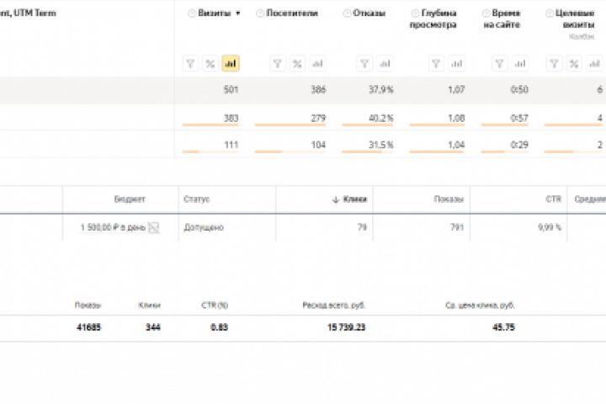Click the filter icon under Посетители
This screenshot has width=606, height=404.
tap(278, 63)
